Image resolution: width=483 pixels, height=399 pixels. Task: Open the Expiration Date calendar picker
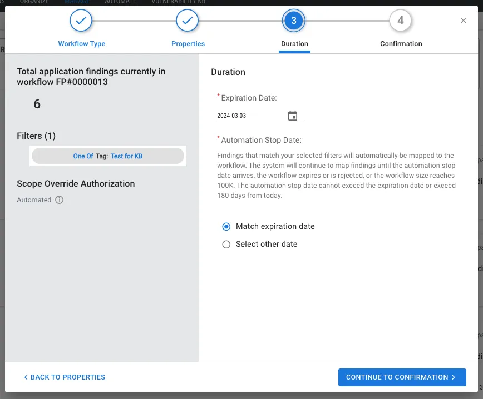click(x=292, y=116)
